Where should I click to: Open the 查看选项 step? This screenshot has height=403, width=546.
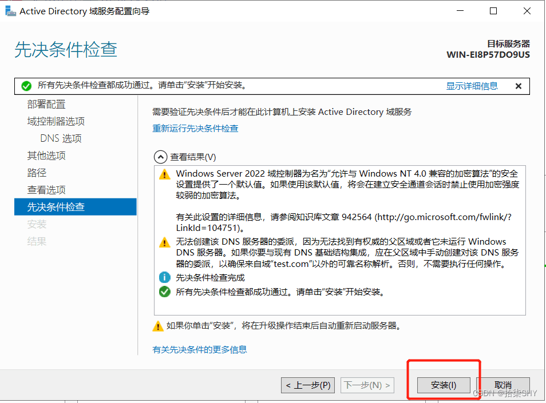tap(46, 190)
